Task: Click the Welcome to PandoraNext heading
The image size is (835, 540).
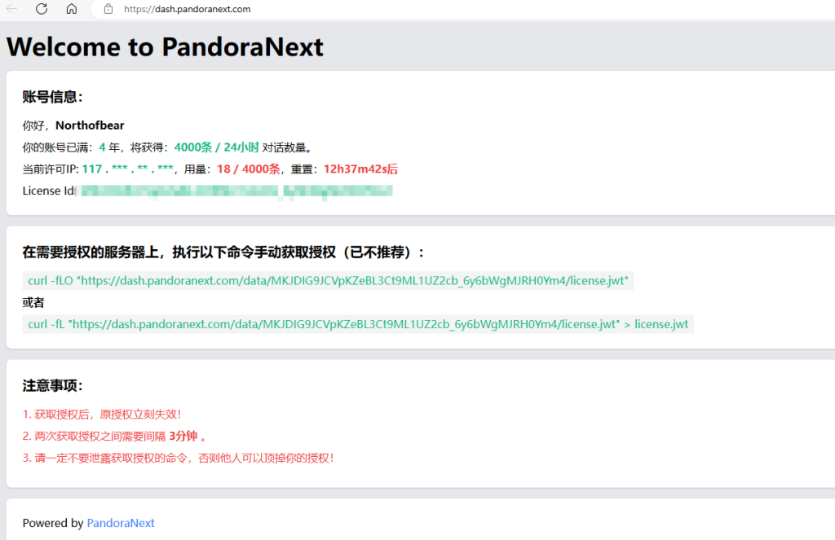Action: pyautogui.click(x=165, y=46)
